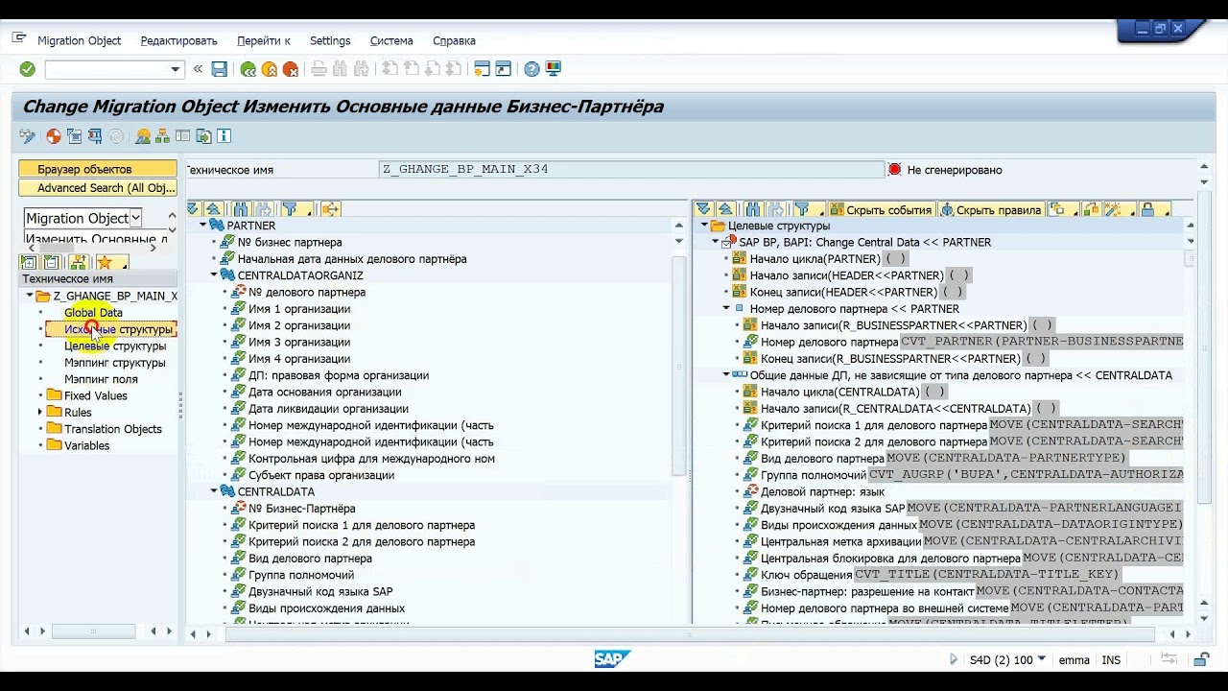Open the Settings menu
The image size is (1228, 691).
(330, 40)
